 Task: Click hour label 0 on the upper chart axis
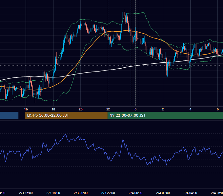[135, 109]
